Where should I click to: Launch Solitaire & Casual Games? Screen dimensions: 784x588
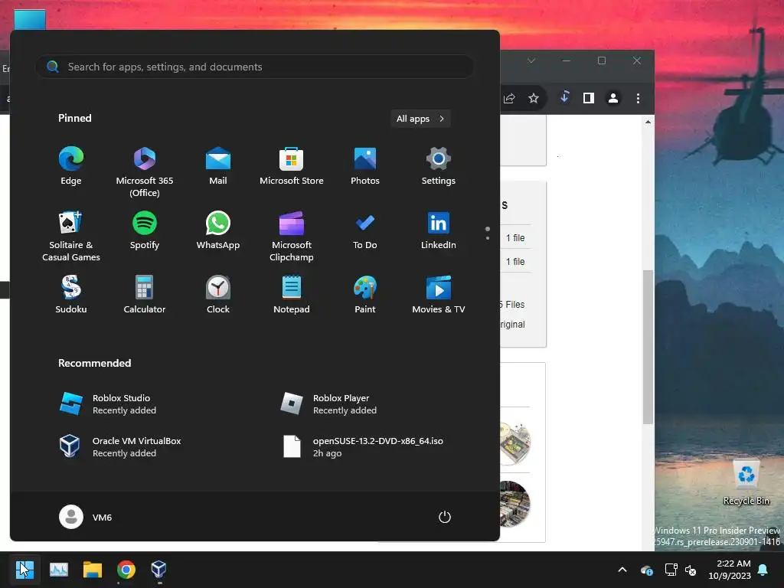tap(71, 236)
